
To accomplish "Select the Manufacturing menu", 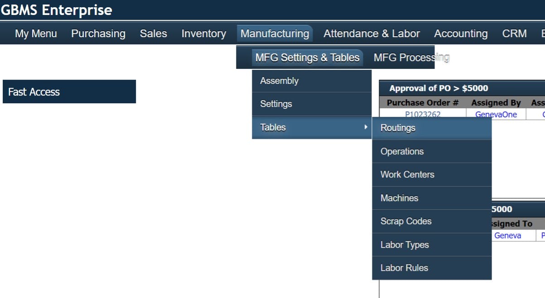I will [x=275, y=33].
